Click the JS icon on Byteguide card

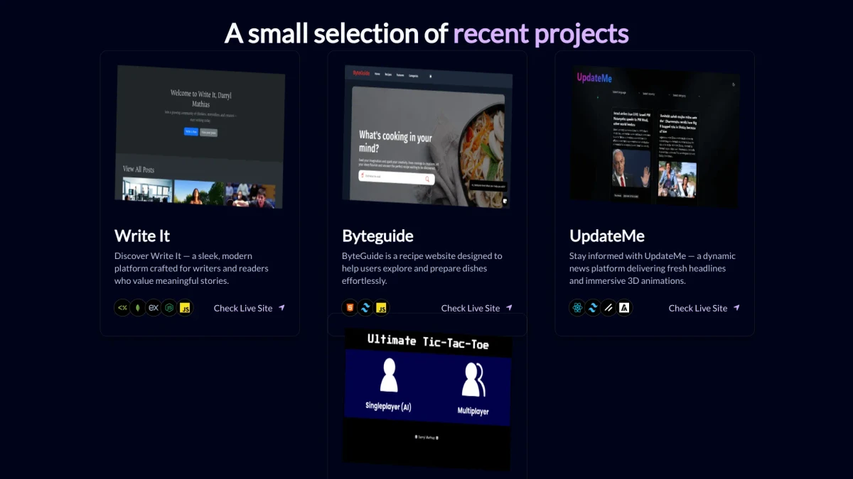(x=381, y=308)
